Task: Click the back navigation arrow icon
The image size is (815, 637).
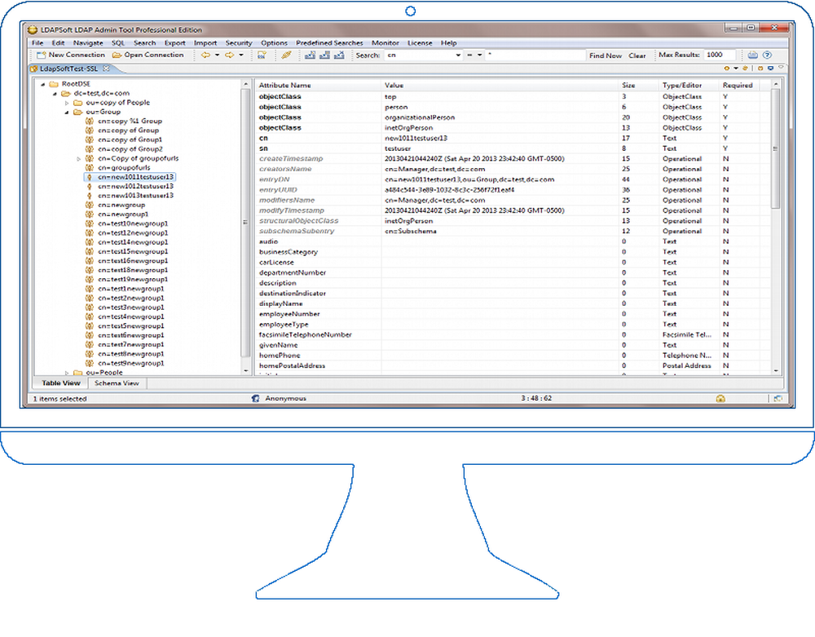Action: 206,55
